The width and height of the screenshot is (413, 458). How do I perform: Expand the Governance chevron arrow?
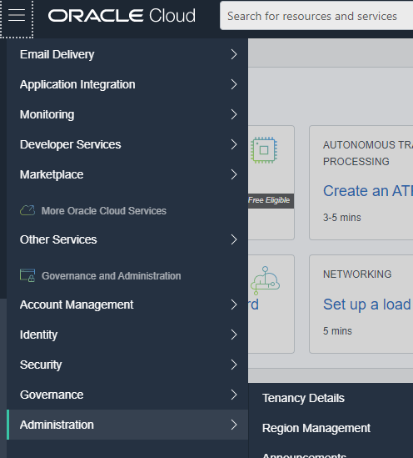click(234, 395)
